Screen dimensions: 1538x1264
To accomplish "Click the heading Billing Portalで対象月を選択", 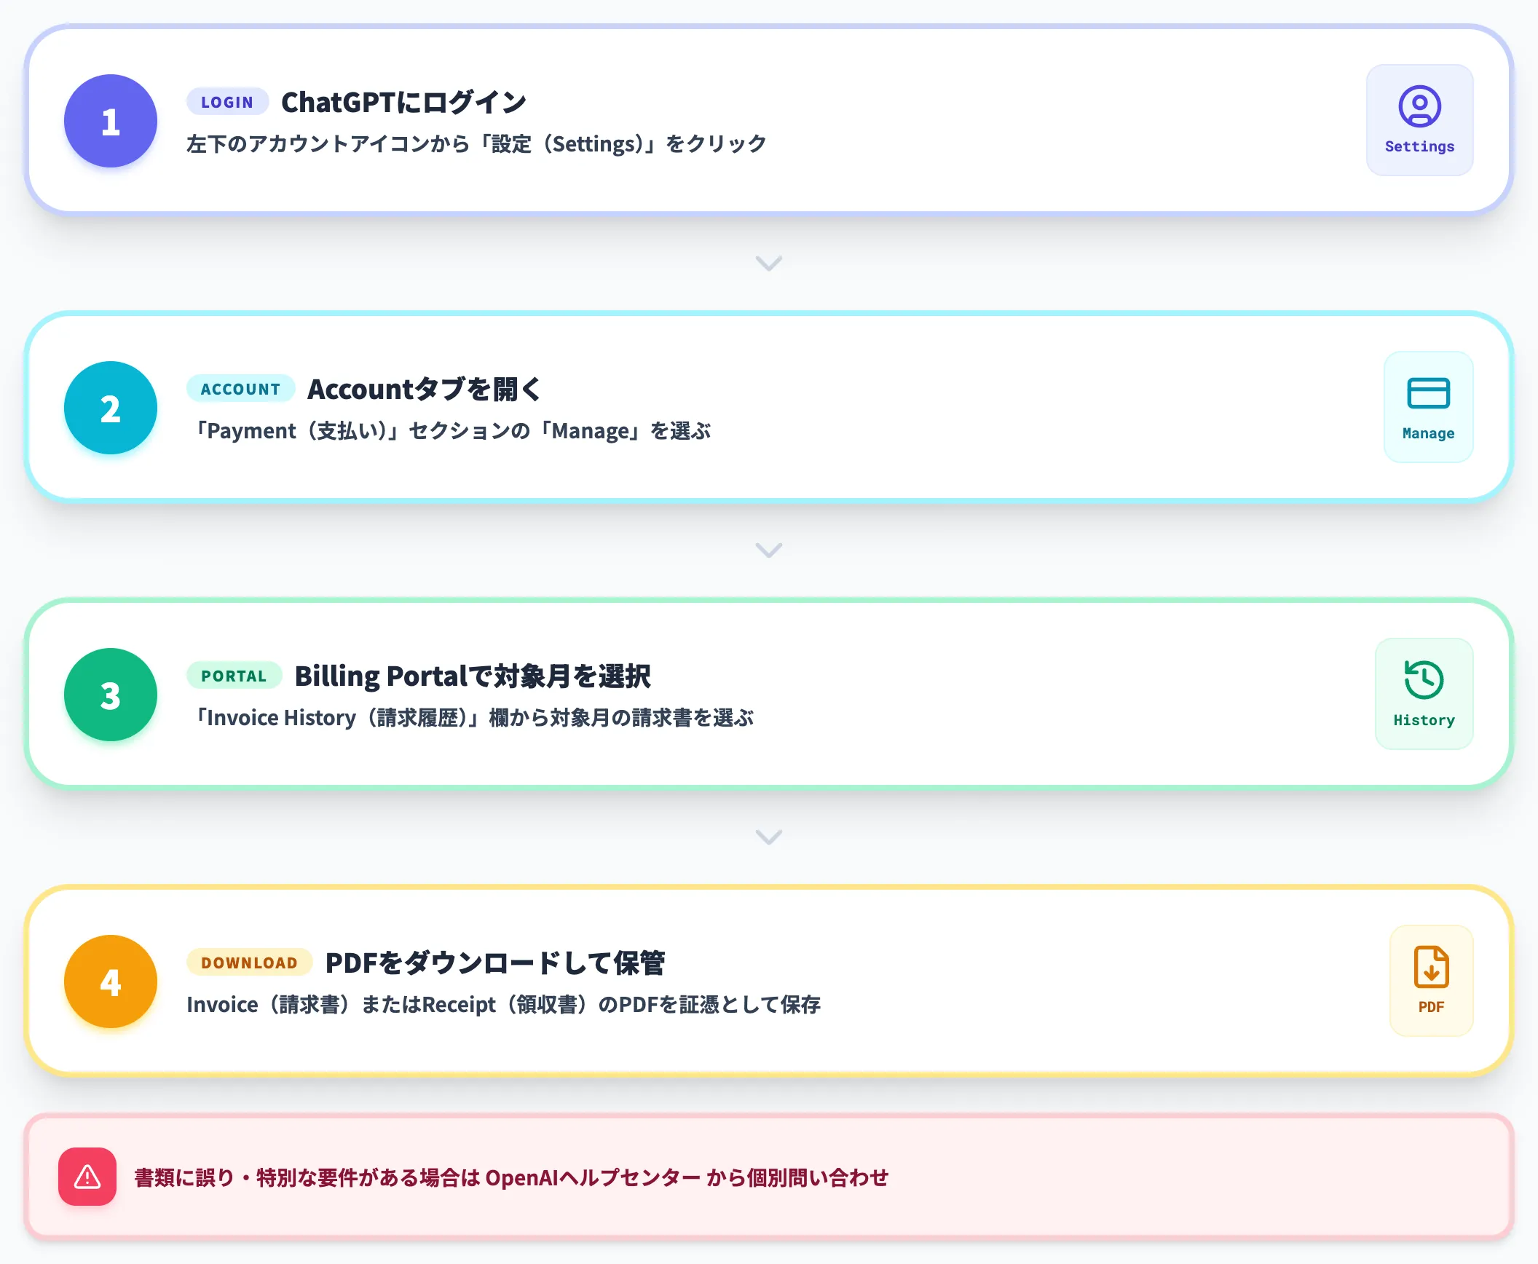I will [x=473, y=676].
